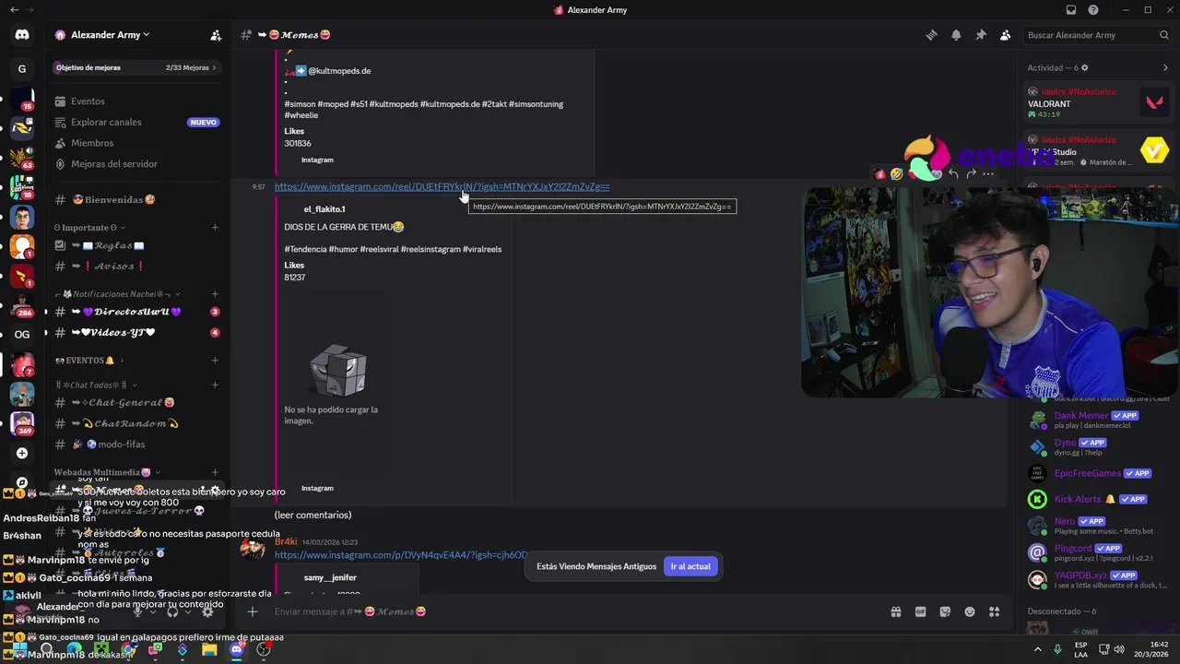Screen dimensions: 1180x664
Task: Open the OG server icon
Action: (x=22, y=334)
